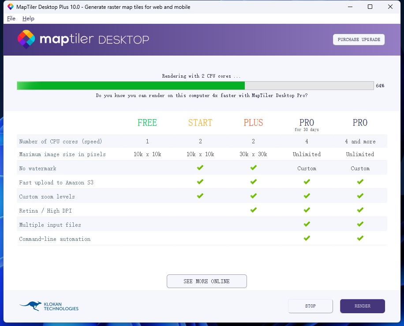Click the 'Custom zoom levels' row label
The image size is (404, 326).
point(47,197)
